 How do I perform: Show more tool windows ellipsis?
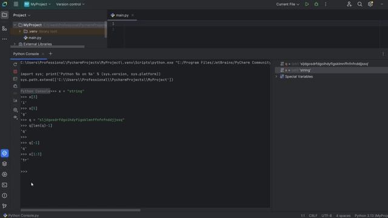4,39
